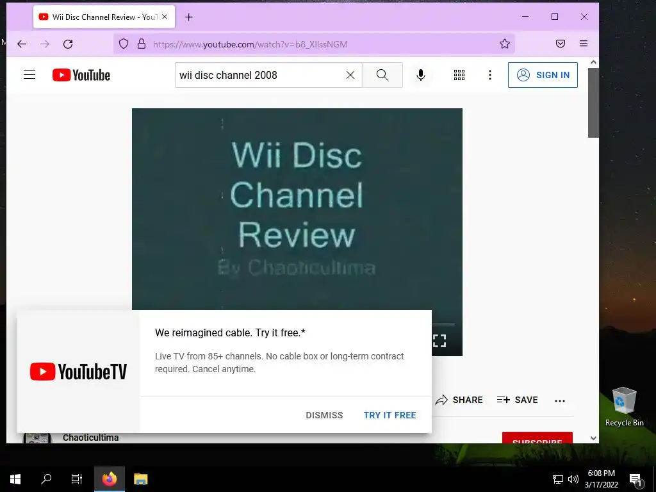Open the YouTube hamburger guide menu

click(29, 75)
